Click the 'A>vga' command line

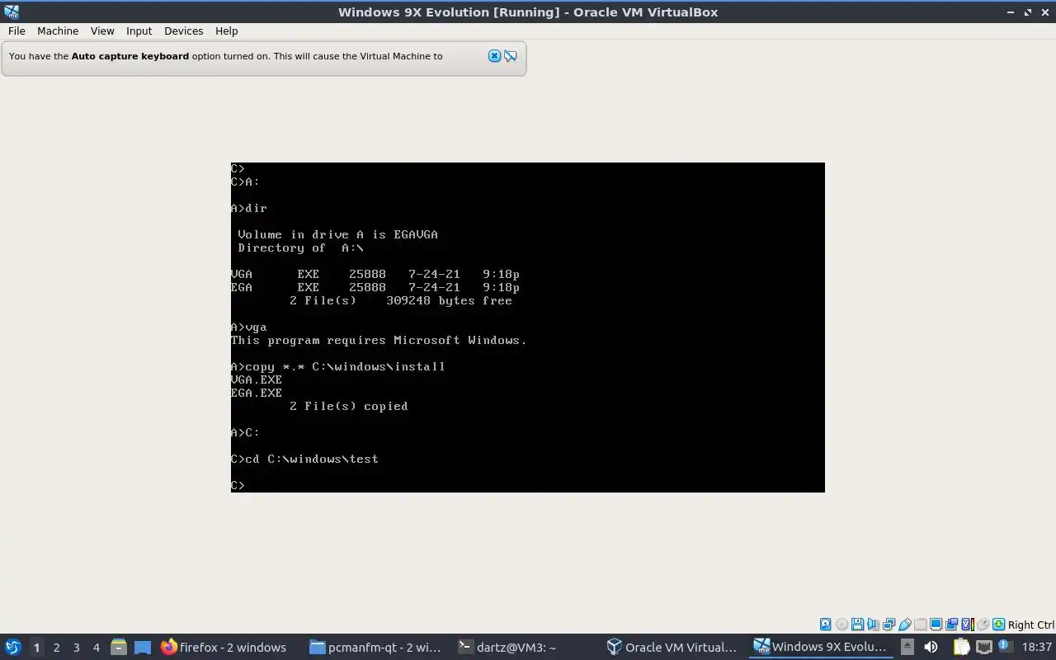tap(249, 327)
